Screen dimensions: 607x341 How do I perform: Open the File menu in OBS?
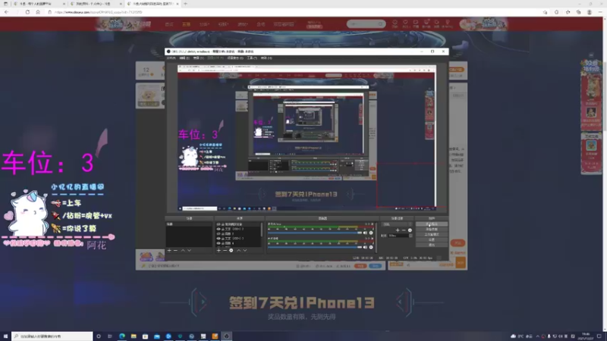point(171,58)
